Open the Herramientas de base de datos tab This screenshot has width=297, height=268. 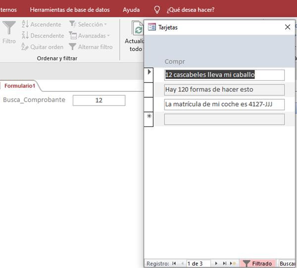pyautogui.click(x=70, y=10)
